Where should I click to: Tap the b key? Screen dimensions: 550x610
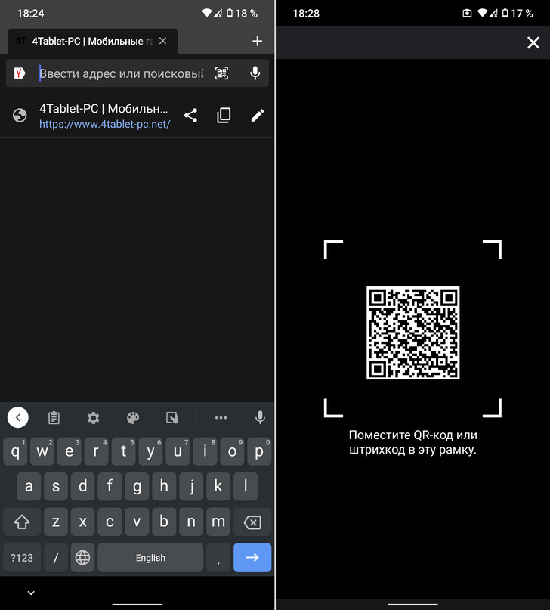(x=164, y=522)
